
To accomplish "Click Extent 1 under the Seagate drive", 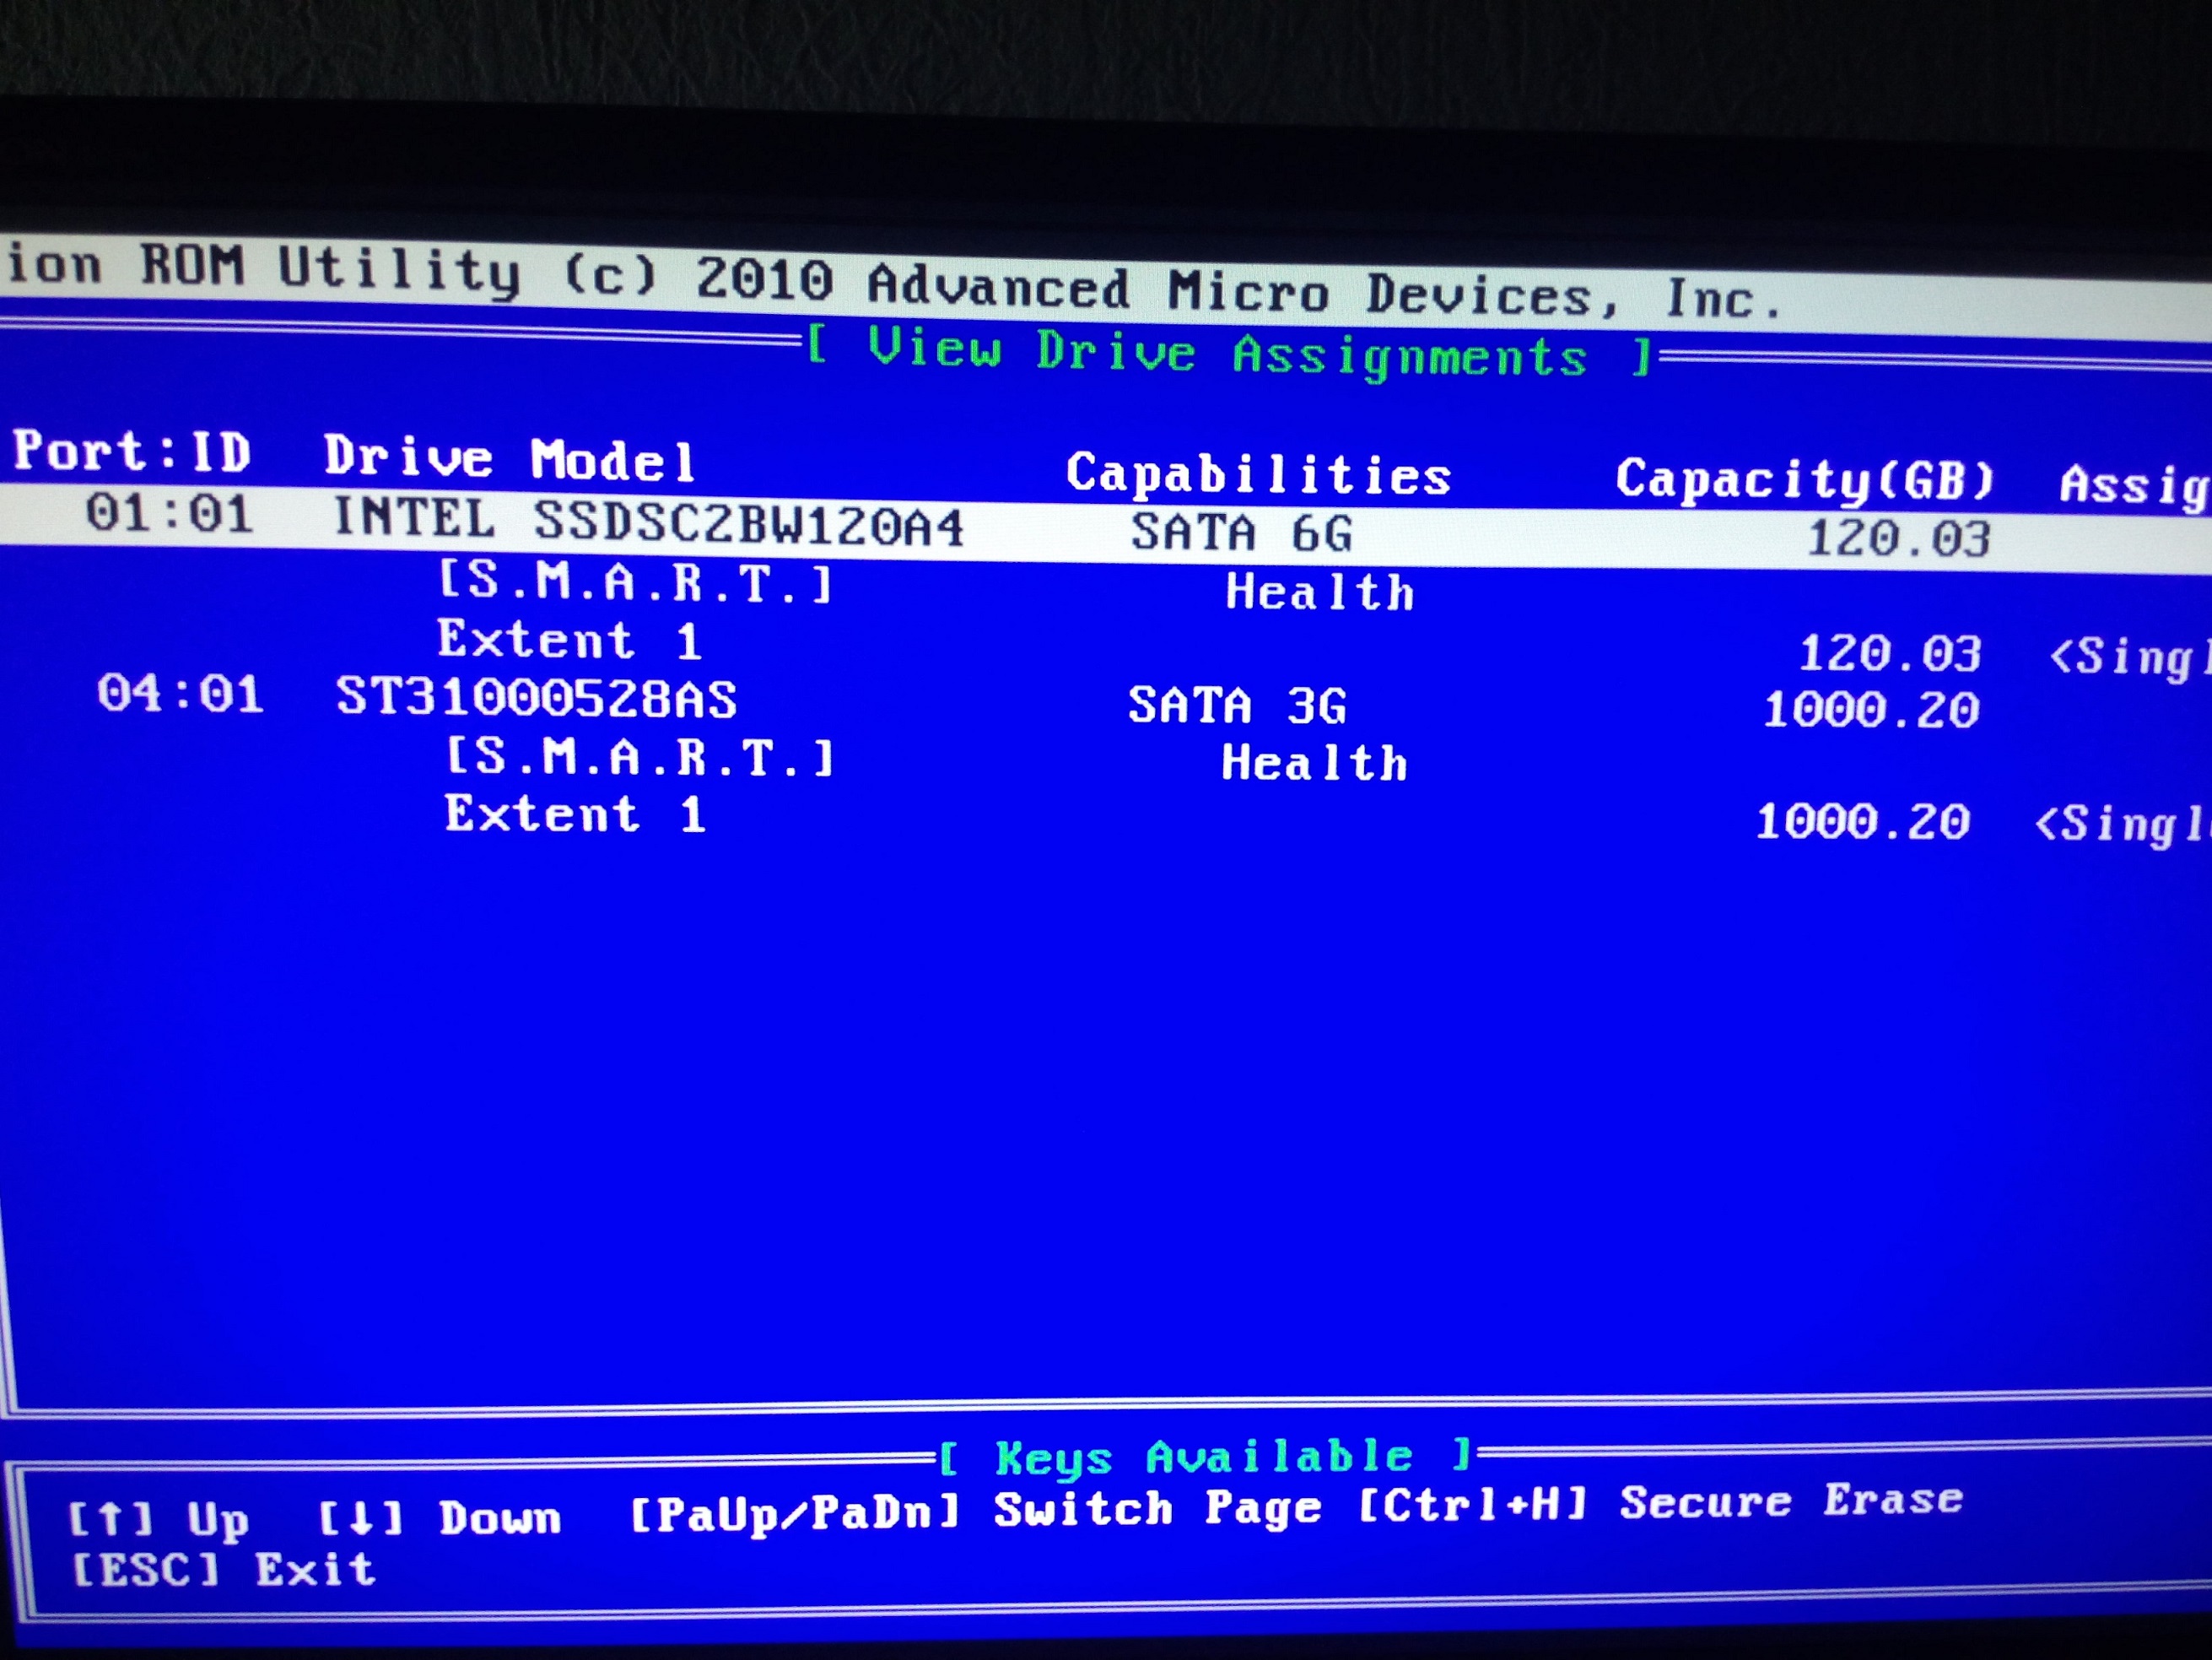I will coord(576,814).
